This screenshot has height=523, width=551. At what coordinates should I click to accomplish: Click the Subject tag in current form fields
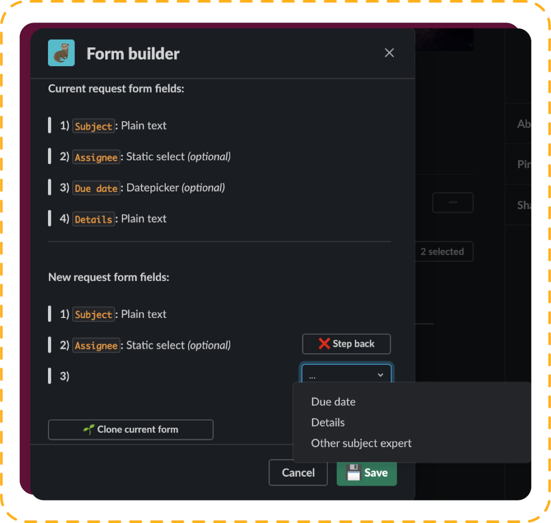94,126
